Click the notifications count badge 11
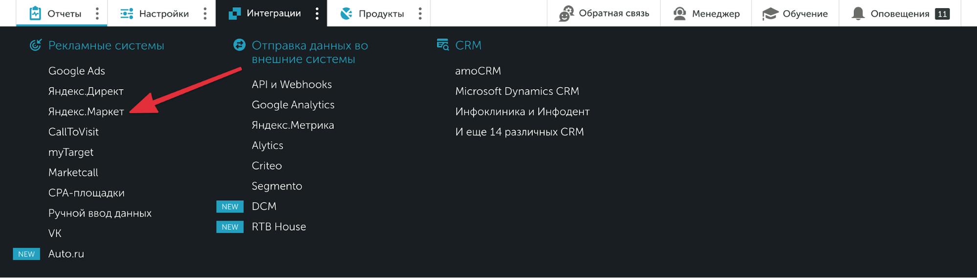977x278 pixels. coord(942,14)
